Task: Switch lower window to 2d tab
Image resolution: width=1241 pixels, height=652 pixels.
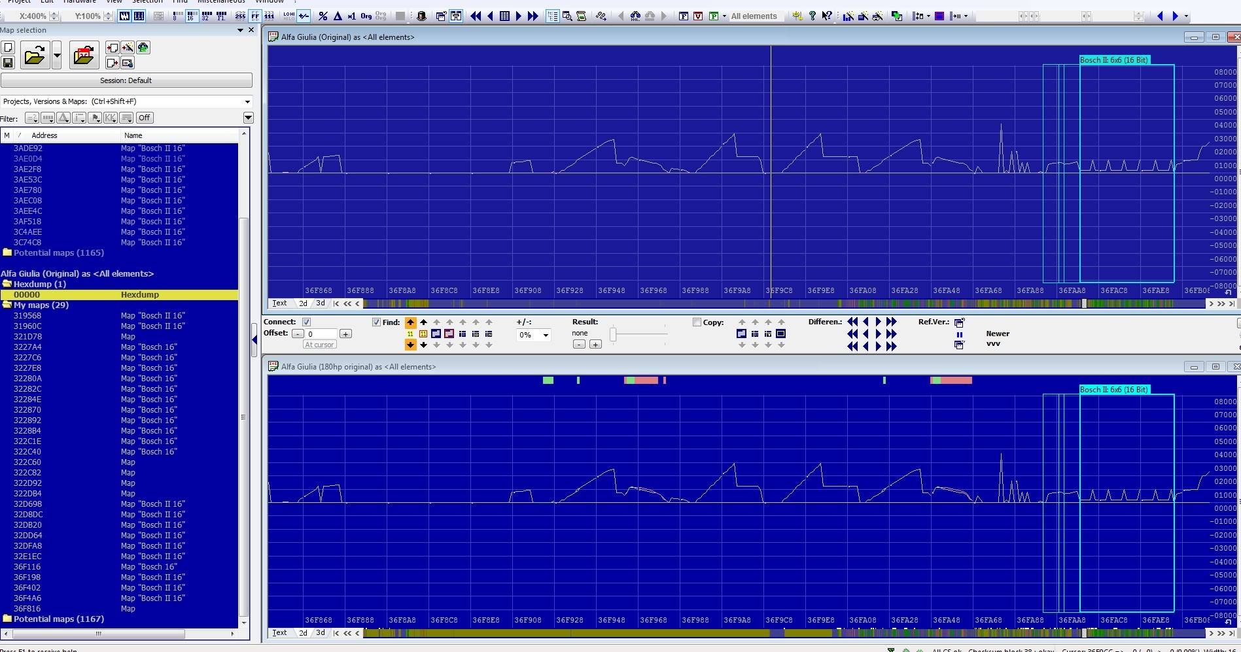Action: [x=303, y=633]
